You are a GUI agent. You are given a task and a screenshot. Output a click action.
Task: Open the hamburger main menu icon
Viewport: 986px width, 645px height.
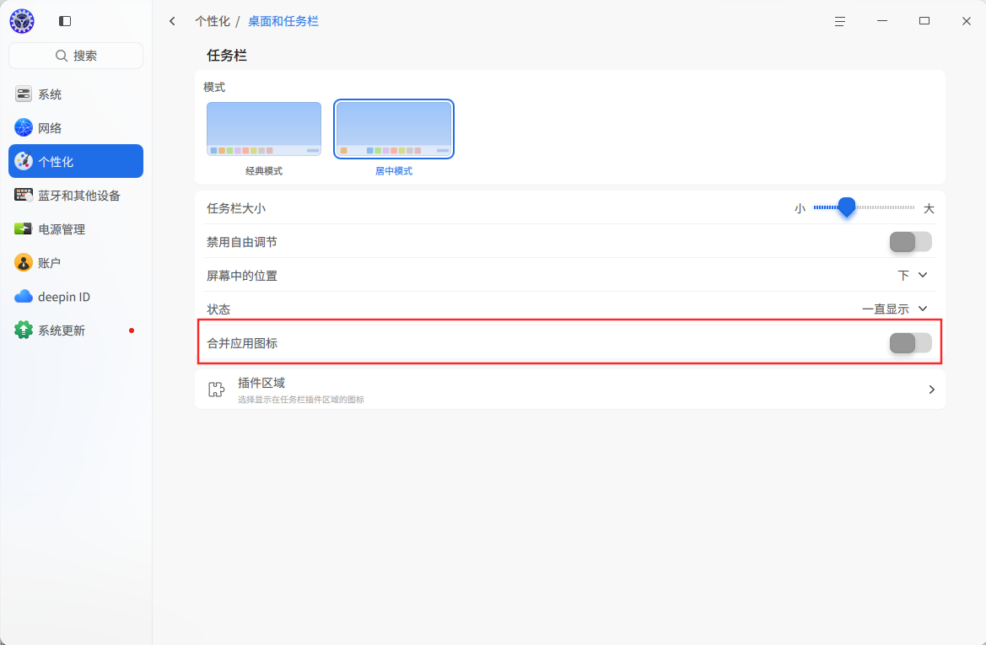point(840,21)
